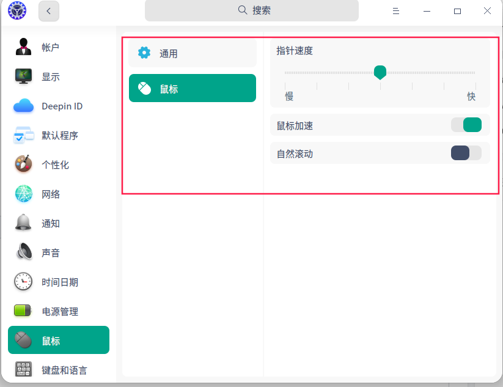The width and height of the screenshot is (503, 387).
Task: Go back with the left chevron button
Action: pyautogui.click(x=49, y=11)
